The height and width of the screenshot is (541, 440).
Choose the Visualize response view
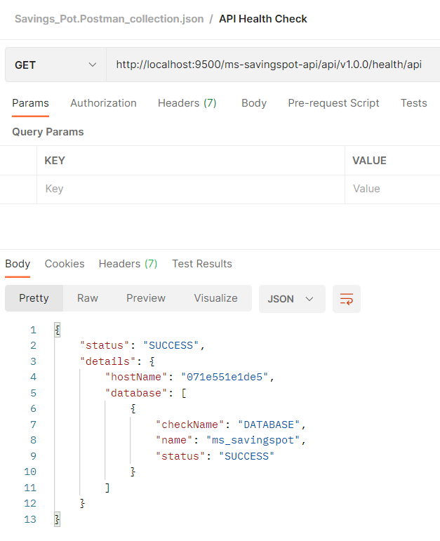pyautogui.click(x=215, y=298)
